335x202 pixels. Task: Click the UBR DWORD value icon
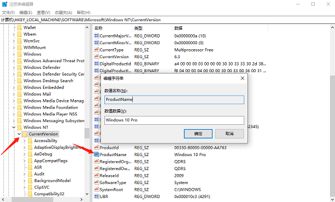[97, 196]
